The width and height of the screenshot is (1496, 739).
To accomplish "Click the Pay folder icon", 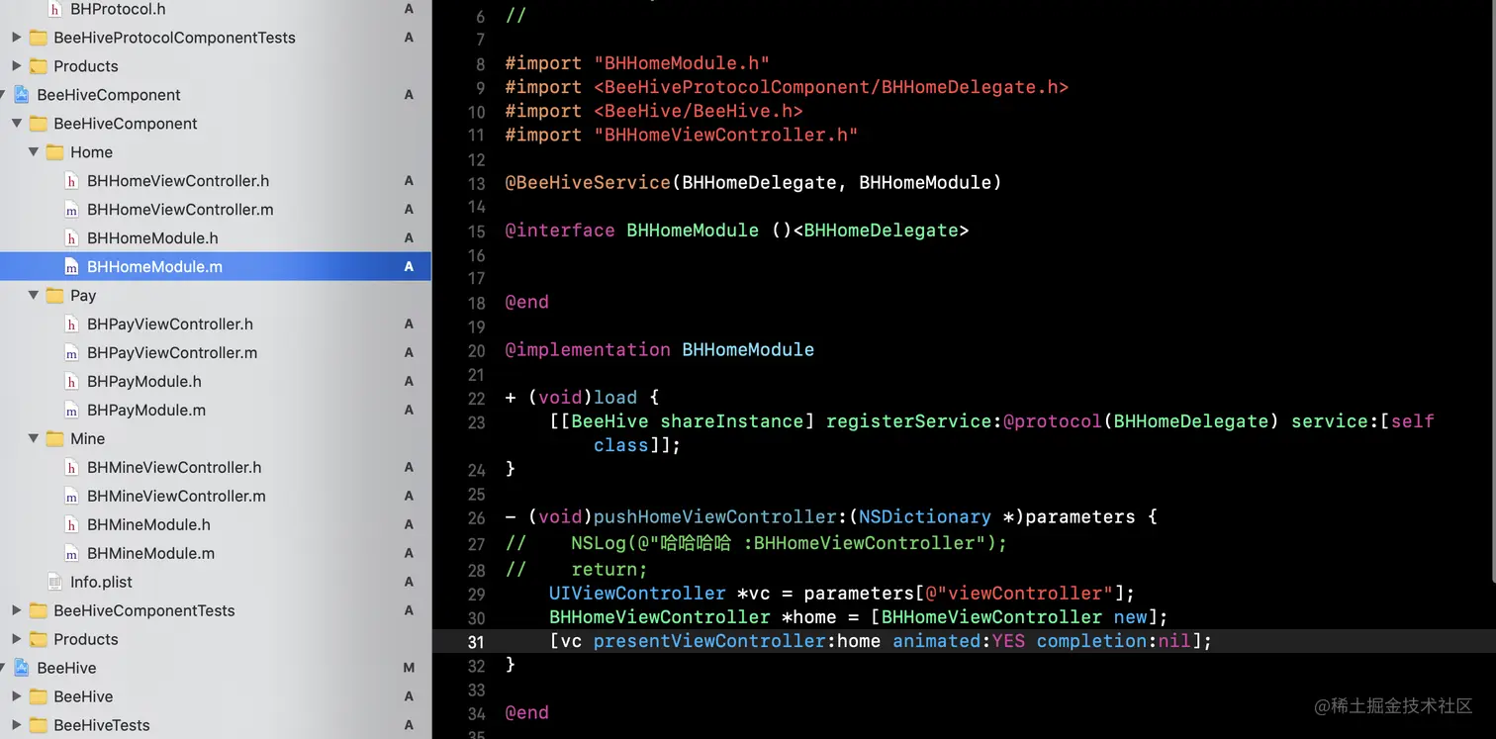I will pos(55,296).
